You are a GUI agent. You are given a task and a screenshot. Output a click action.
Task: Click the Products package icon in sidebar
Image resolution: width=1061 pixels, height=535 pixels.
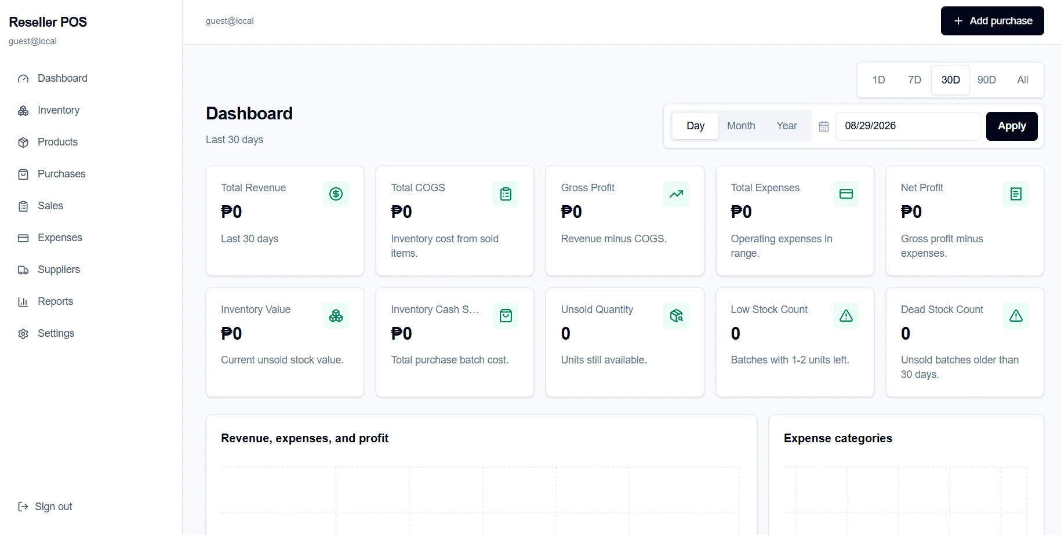coord(23,143)
